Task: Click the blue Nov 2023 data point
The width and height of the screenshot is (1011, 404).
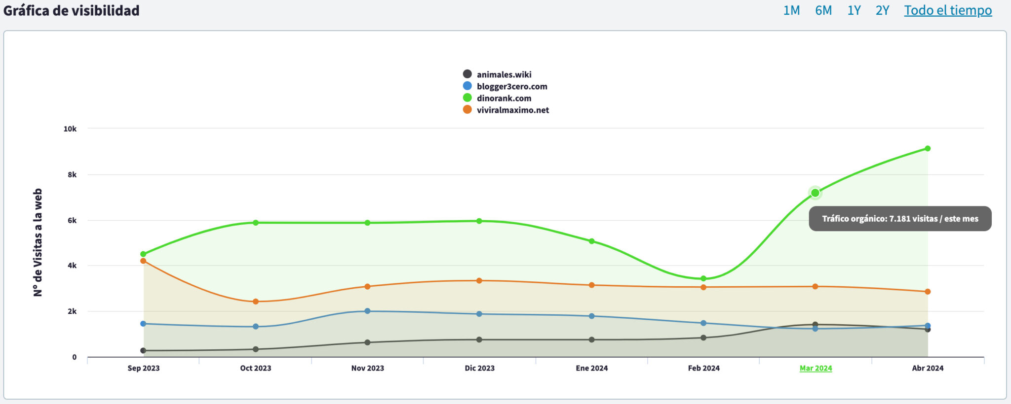Action: tap(367, 311)
